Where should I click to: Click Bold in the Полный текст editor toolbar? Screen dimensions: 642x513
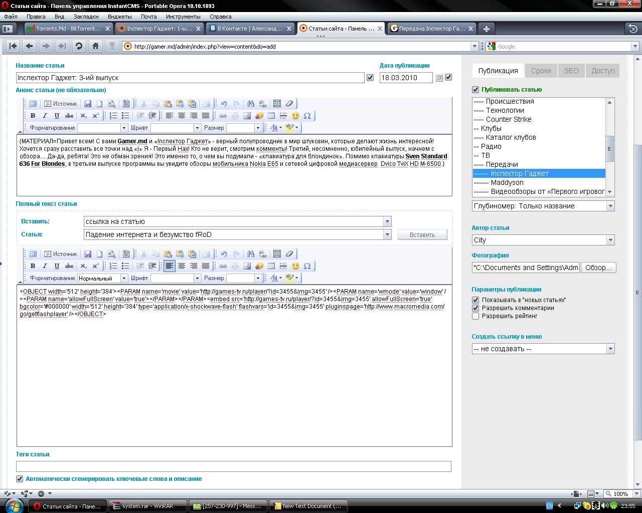(x=33, y=266)
